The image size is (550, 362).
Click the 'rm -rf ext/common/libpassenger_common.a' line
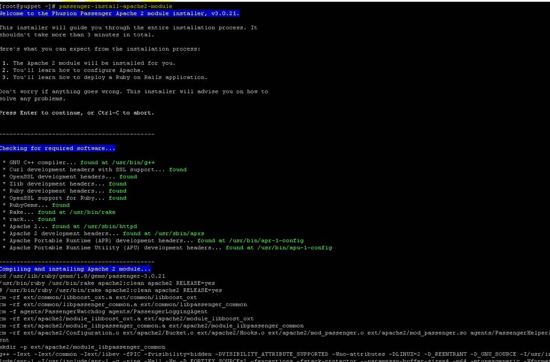(124, 305)
